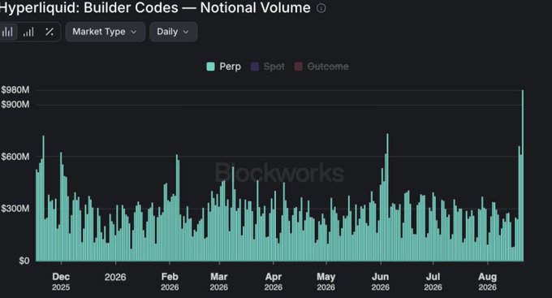Click the Aug 2026 axis label

pyautogui.click(x=488, y=282)
